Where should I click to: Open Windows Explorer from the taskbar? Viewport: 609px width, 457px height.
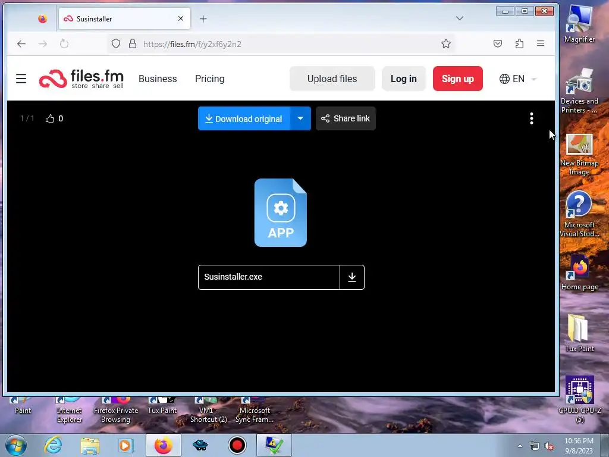(x=90, y=445)
